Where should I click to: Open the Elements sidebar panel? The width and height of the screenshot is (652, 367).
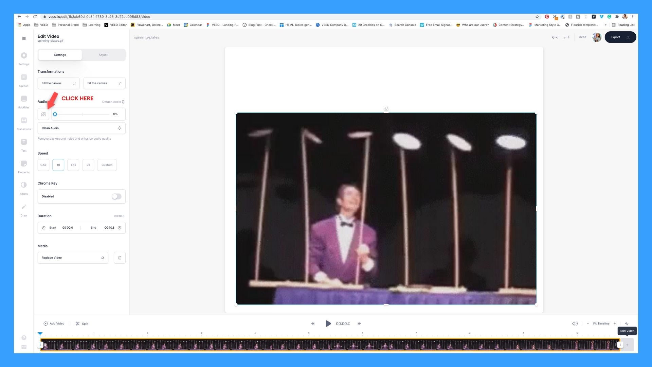[24, 164]
